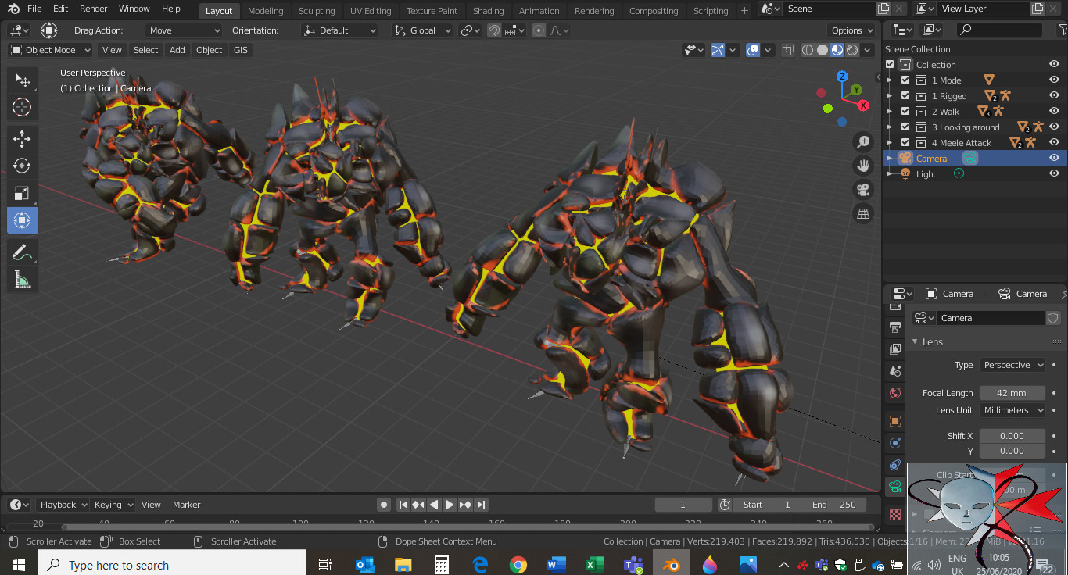Click the zoom magnifier viewport icon
1068x575 pixels.
coord(863,141)
